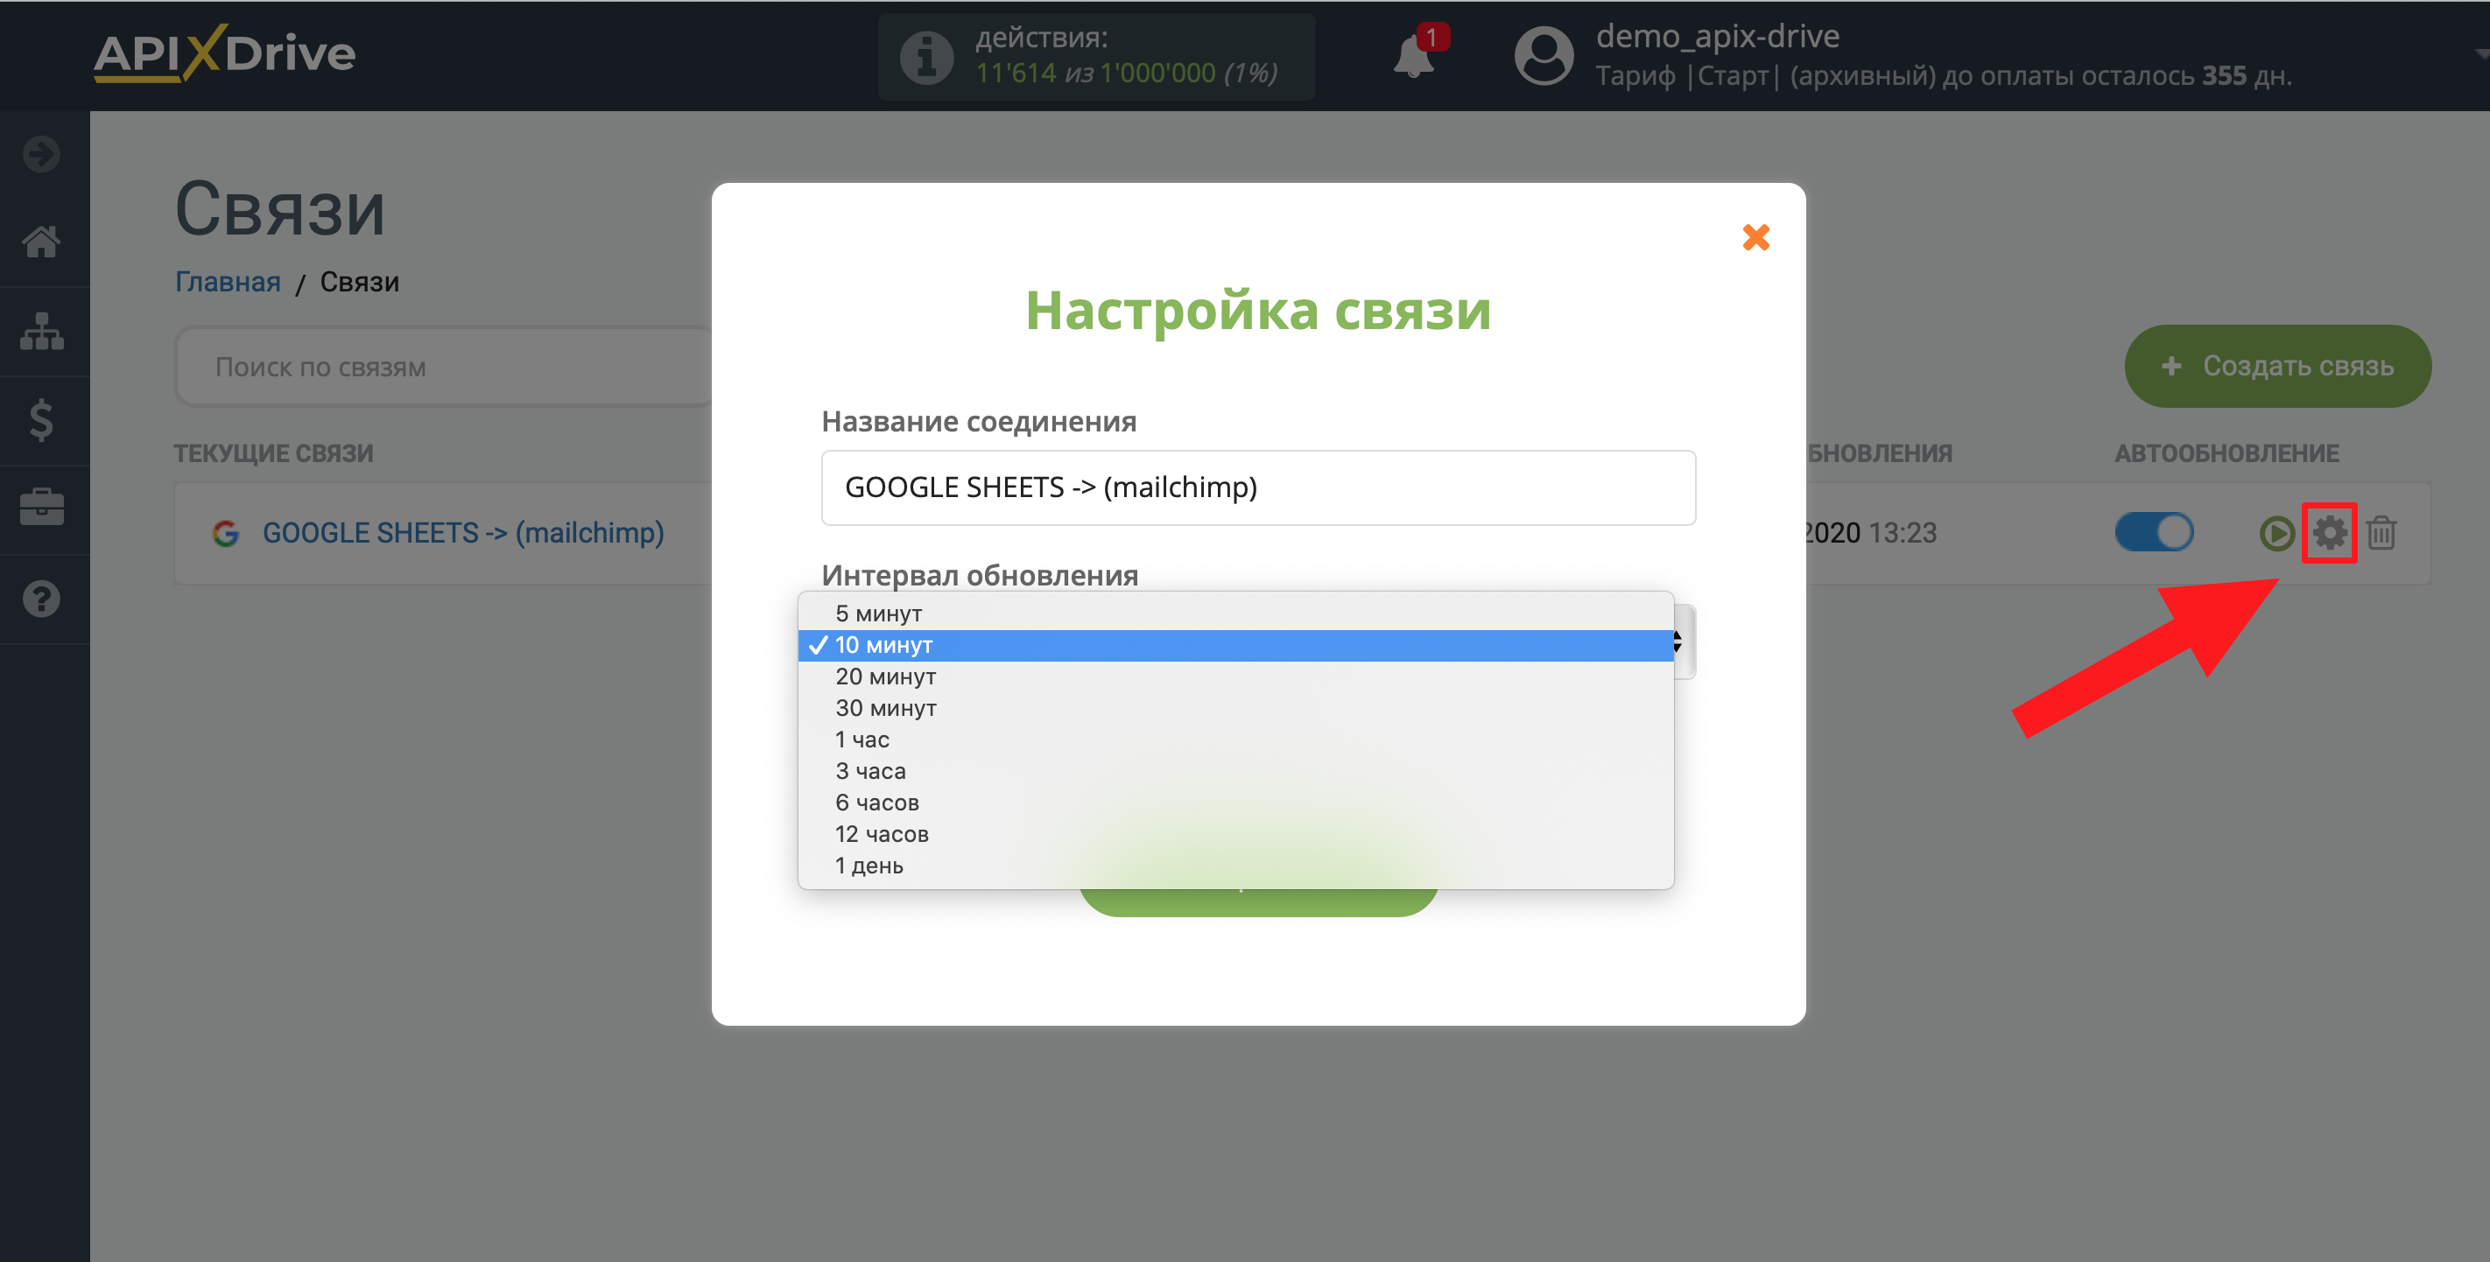The width and height of the screenshot is (2490, 1262).
Task: Open connection settings gear icon
Action: pos(2329,532)
